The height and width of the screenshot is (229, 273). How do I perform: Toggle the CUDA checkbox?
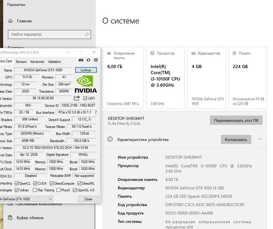(35, 183)
